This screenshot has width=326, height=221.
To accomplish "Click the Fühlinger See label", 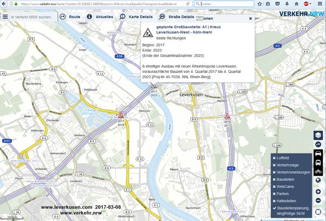I will 91,112.
